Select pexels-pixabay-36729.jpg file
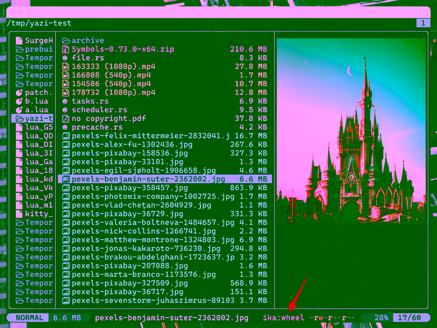The image size is (437, 328). (x=165, y=214)
